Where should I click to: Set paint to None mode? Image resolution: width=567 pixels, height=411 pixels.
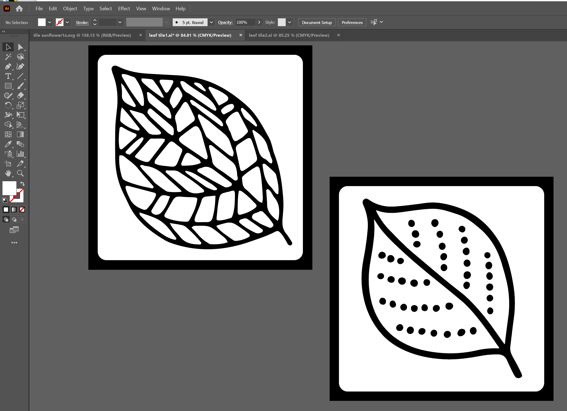[22, 210]
